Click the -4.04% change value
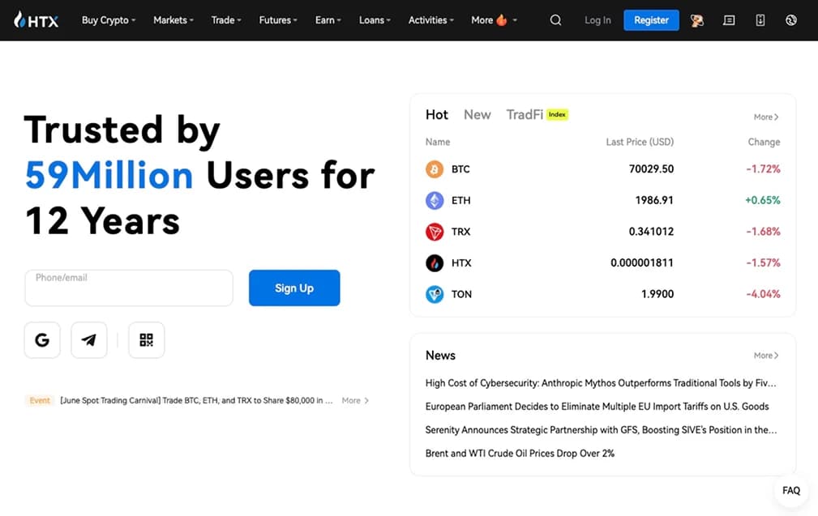This screenshot has height=516, width=818. (763, 294)
